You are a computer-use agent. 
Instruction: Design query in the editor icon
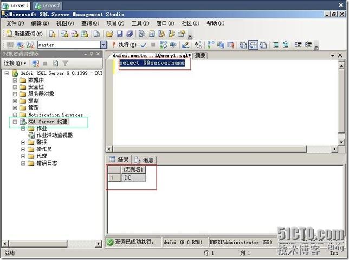point(185,45)
